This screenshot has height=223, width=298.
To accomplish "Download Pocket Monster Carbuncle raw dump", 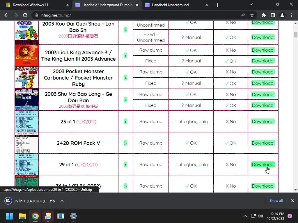I will point(263,72).
